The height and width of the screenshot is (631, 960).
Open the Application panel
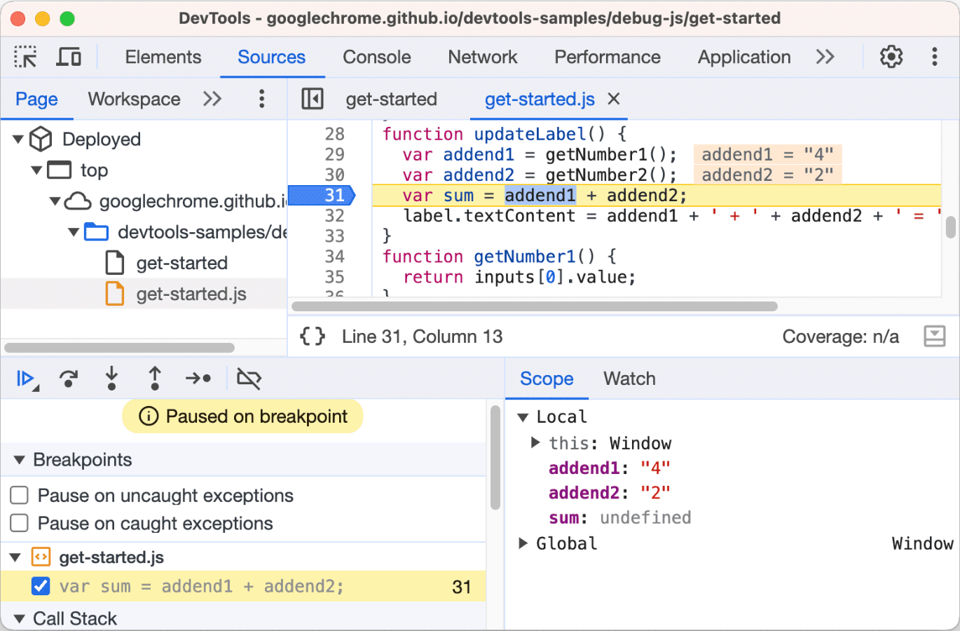(x=744, y=57)
